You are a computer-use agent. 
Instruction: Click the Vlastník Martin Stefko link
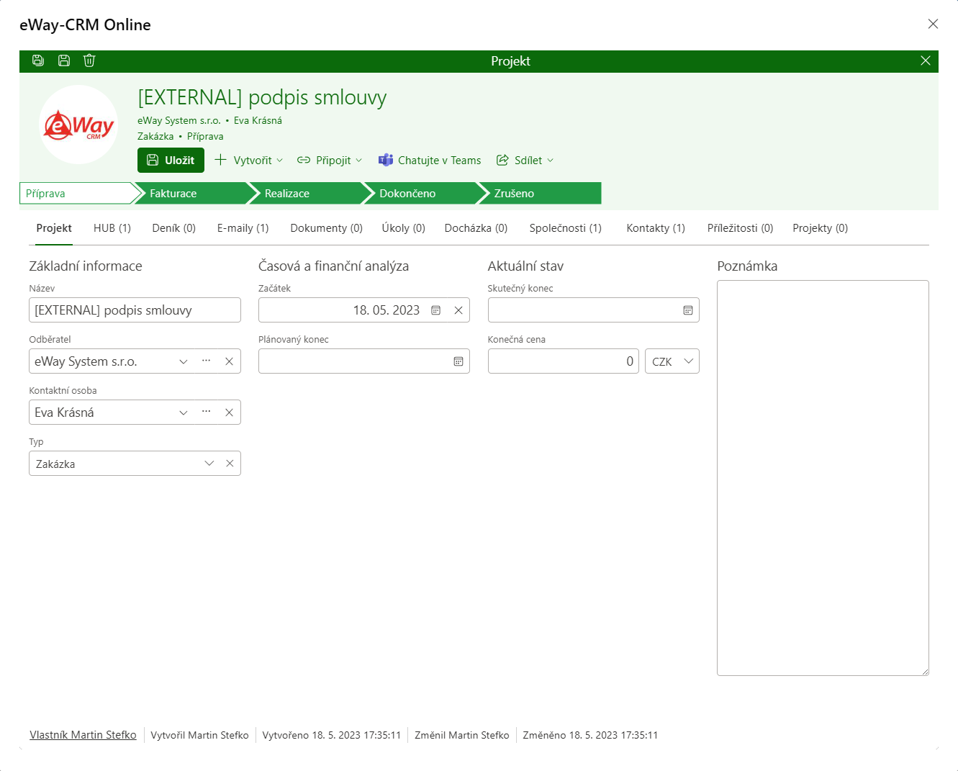point(83,735)
